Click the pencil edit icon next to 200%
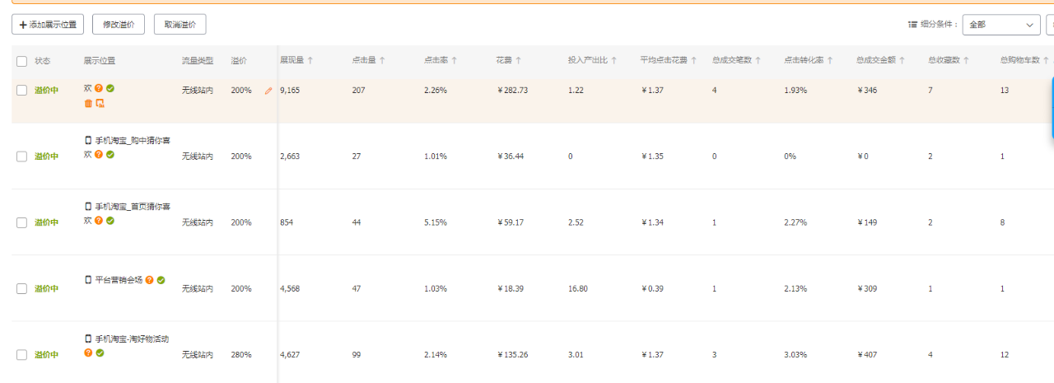Viewport: 1054px width, 383px height. 268,91
